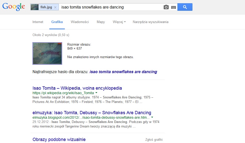This screenshot has height=143, width=245.
Task: Click the best-guess isao tomita link
Action: point(123,72)
